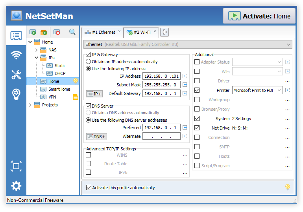303x212 pixels.
Task: Open settings gear in sidebar
Action: [x=16, y=186]
